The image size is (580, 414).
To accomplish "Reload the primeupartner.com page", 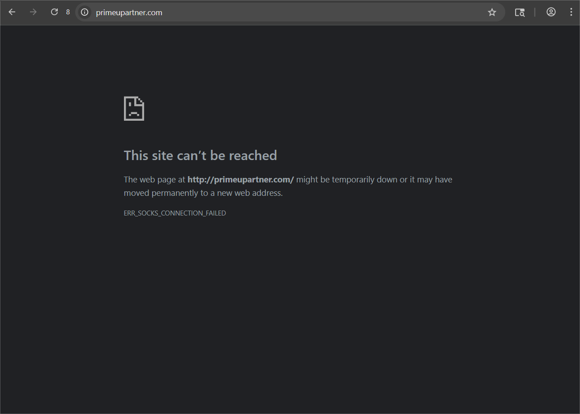I will [54, 12].
